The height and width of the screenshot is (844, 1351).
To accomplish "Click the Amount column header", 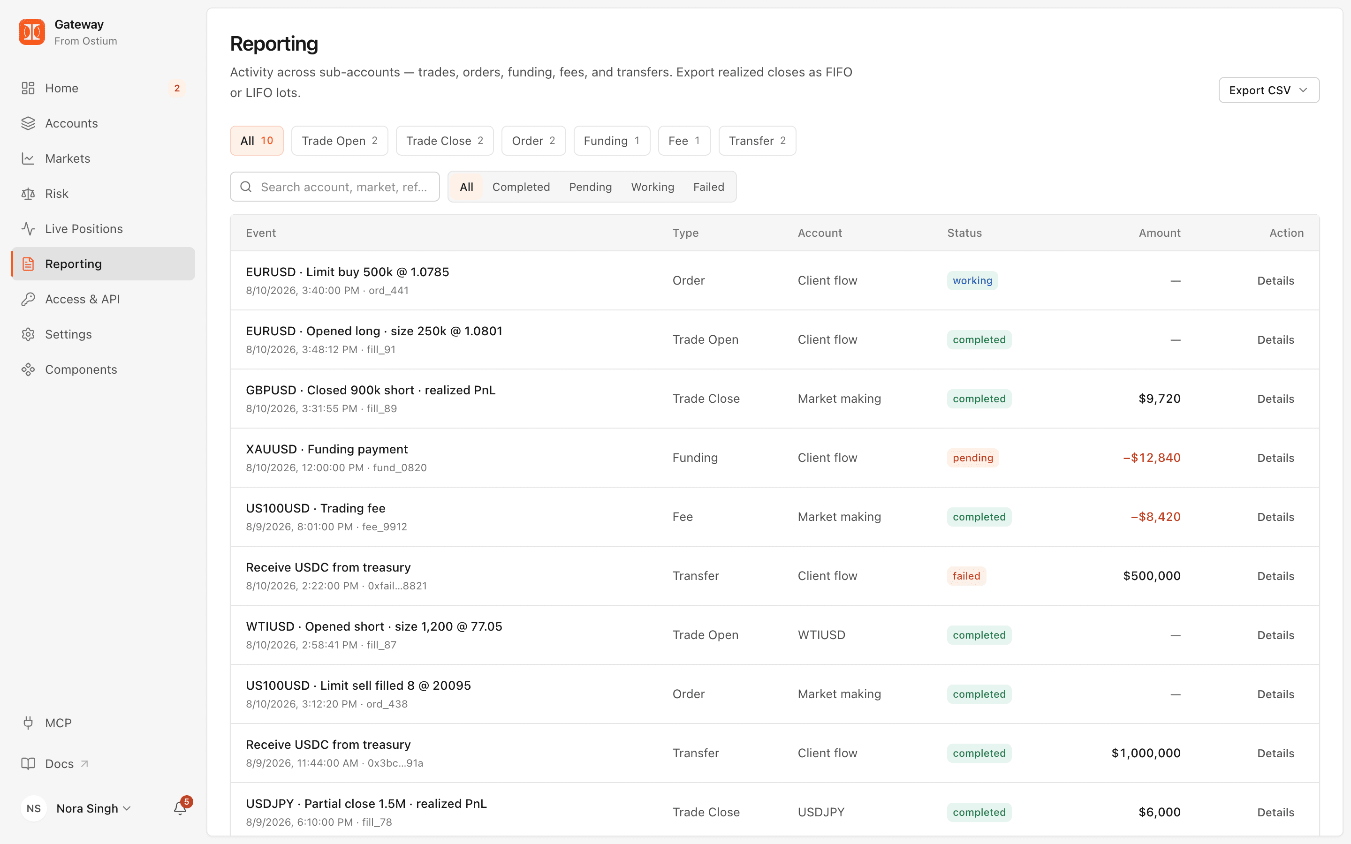I will click(1159, 233).
